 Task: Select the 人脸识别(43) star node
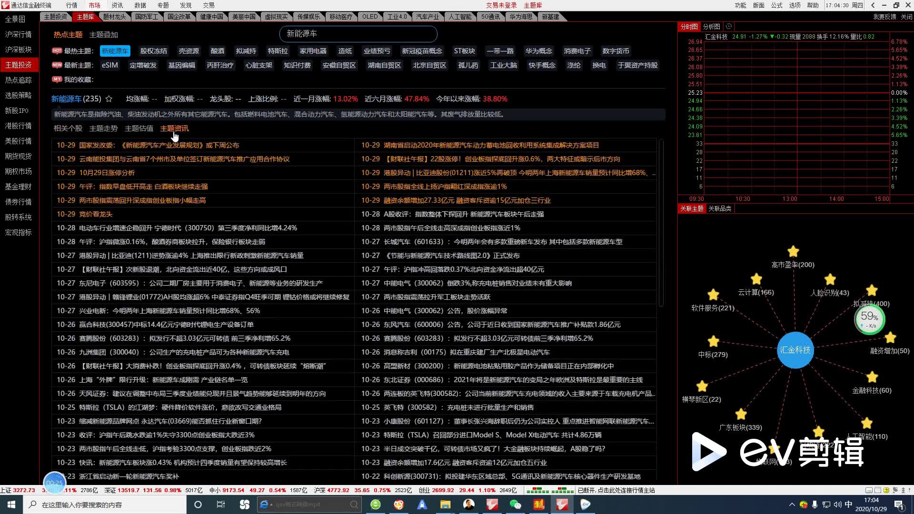[830, 279]
